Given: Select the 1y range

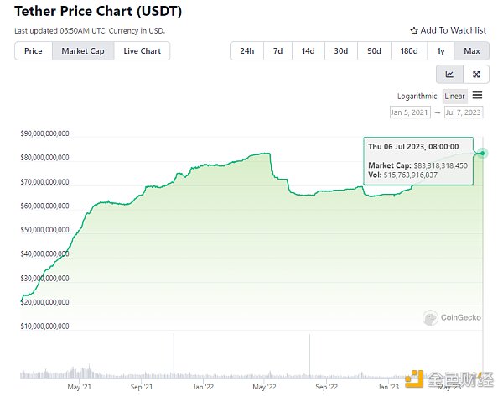Looking at the screenshot, I should [x=441, y=50].
